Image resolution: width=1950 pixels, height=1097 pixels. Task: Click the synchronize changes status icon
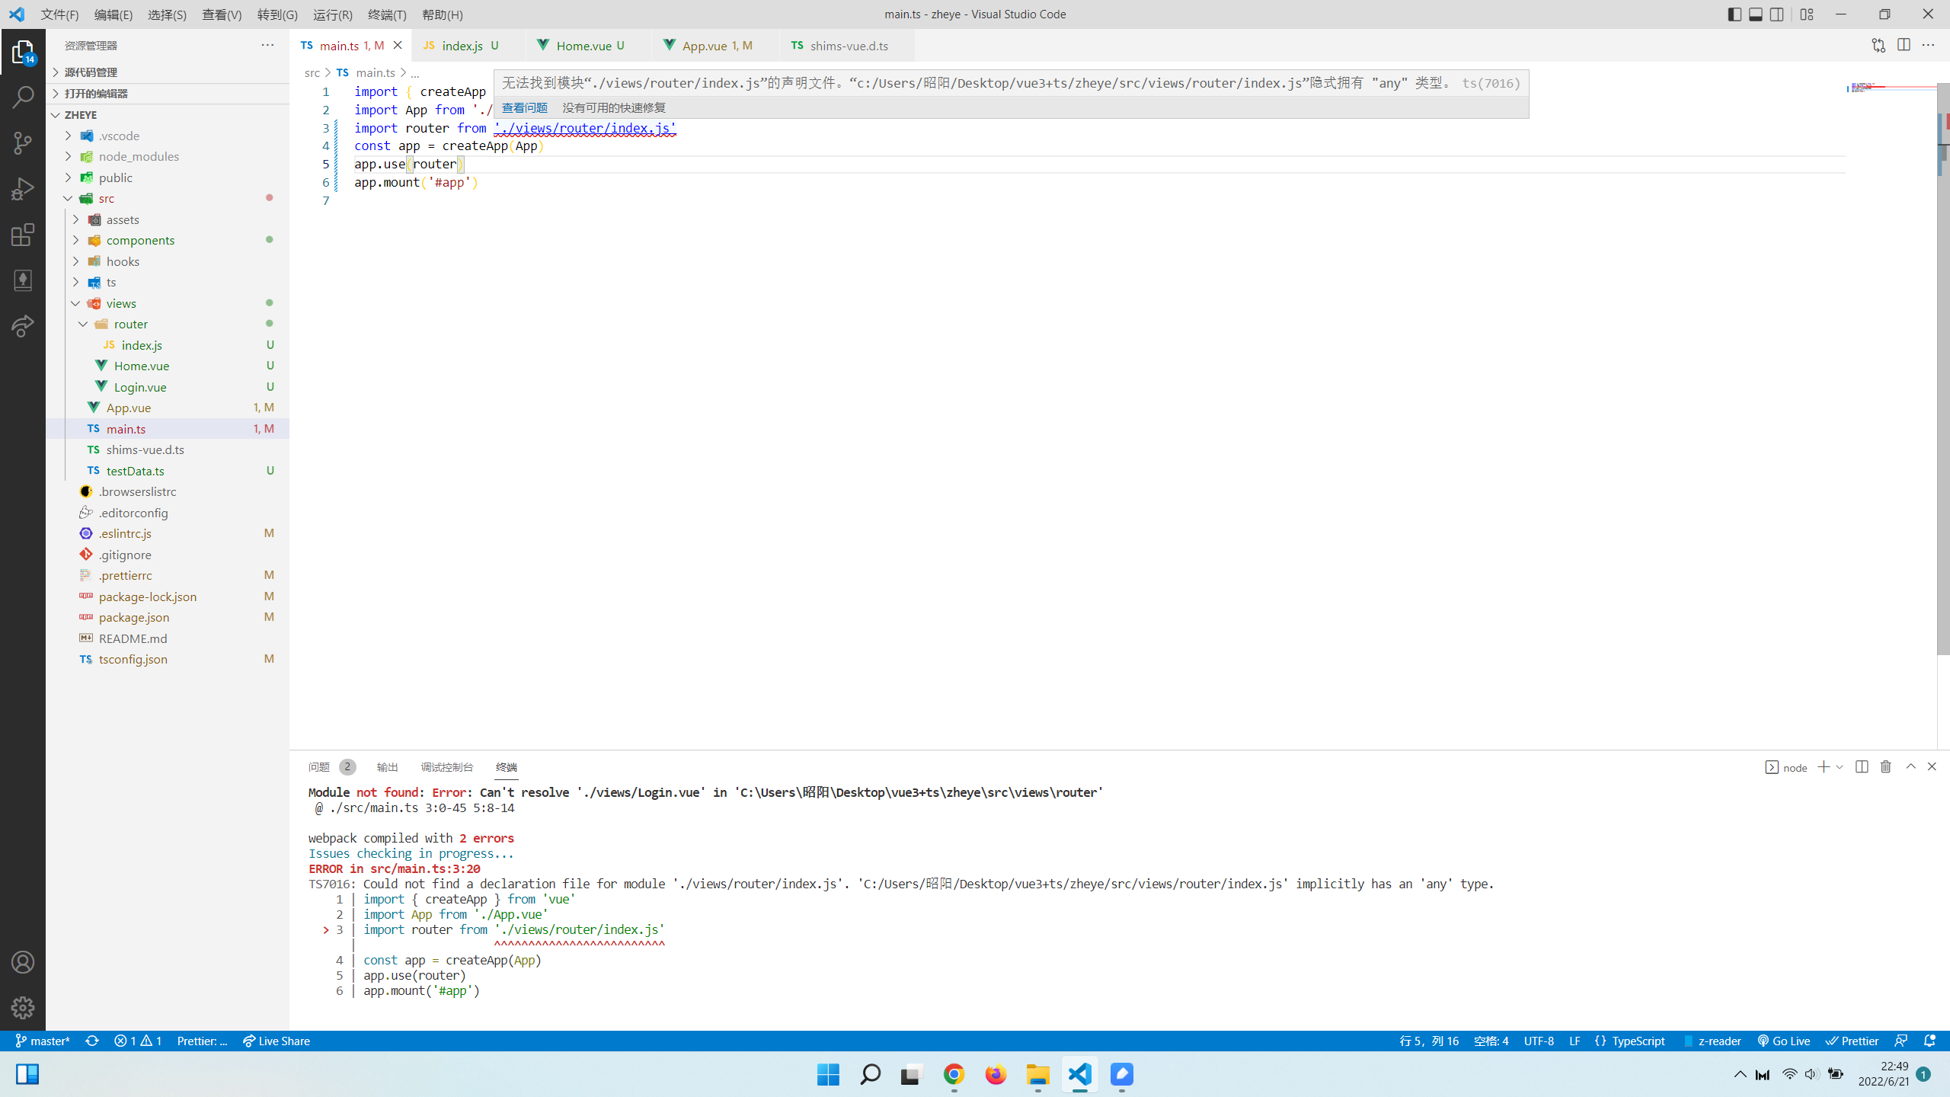(92, 1041)
